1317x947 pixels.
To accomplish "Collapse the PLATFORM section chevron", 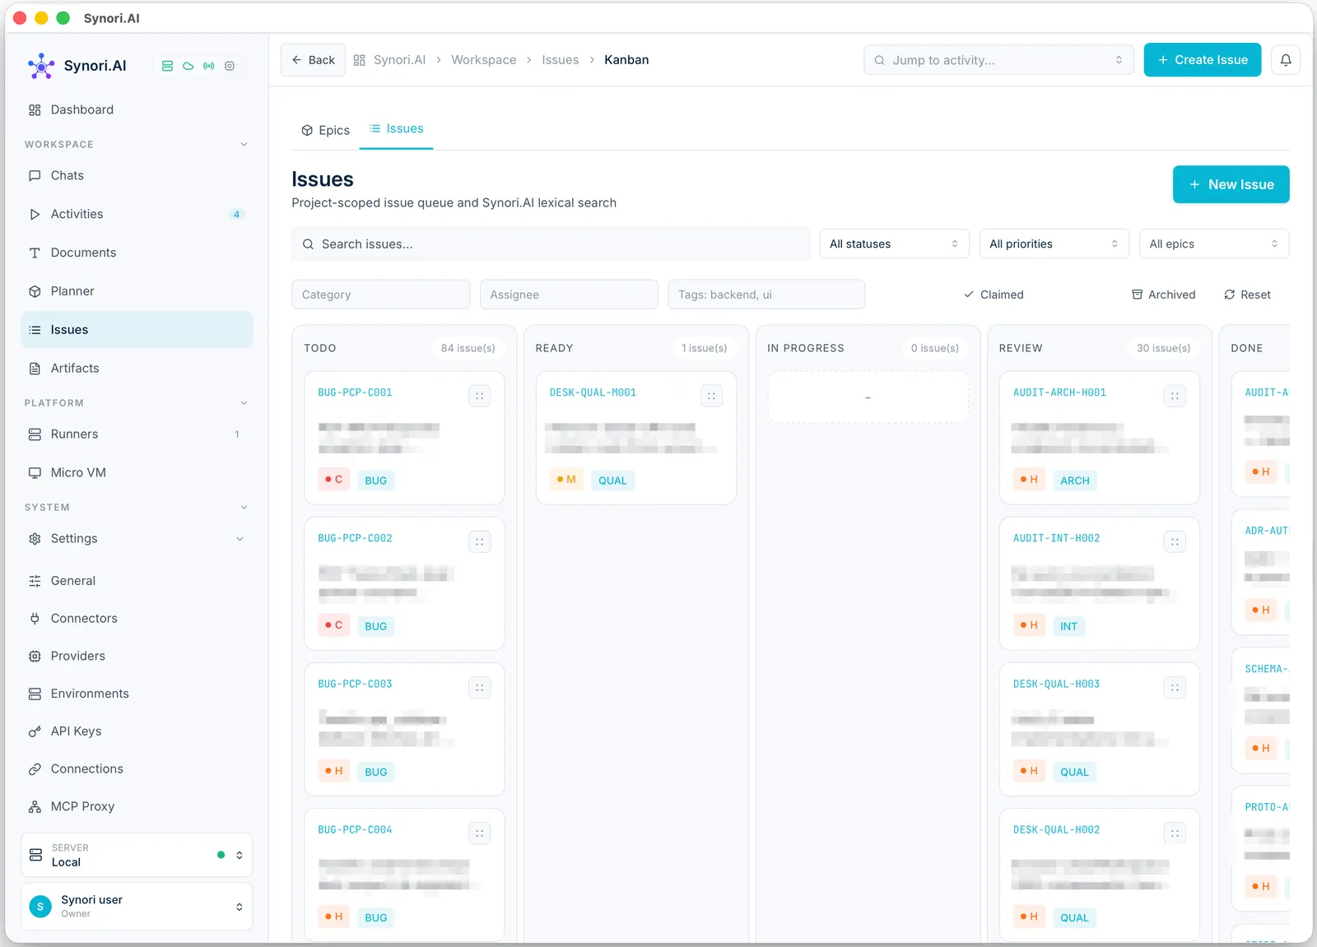I will tap(244, 403).
